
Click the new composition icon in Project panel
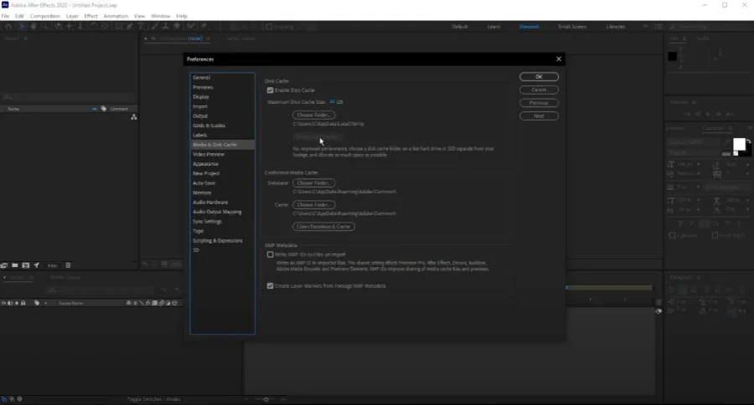click(x=25, y=265)
